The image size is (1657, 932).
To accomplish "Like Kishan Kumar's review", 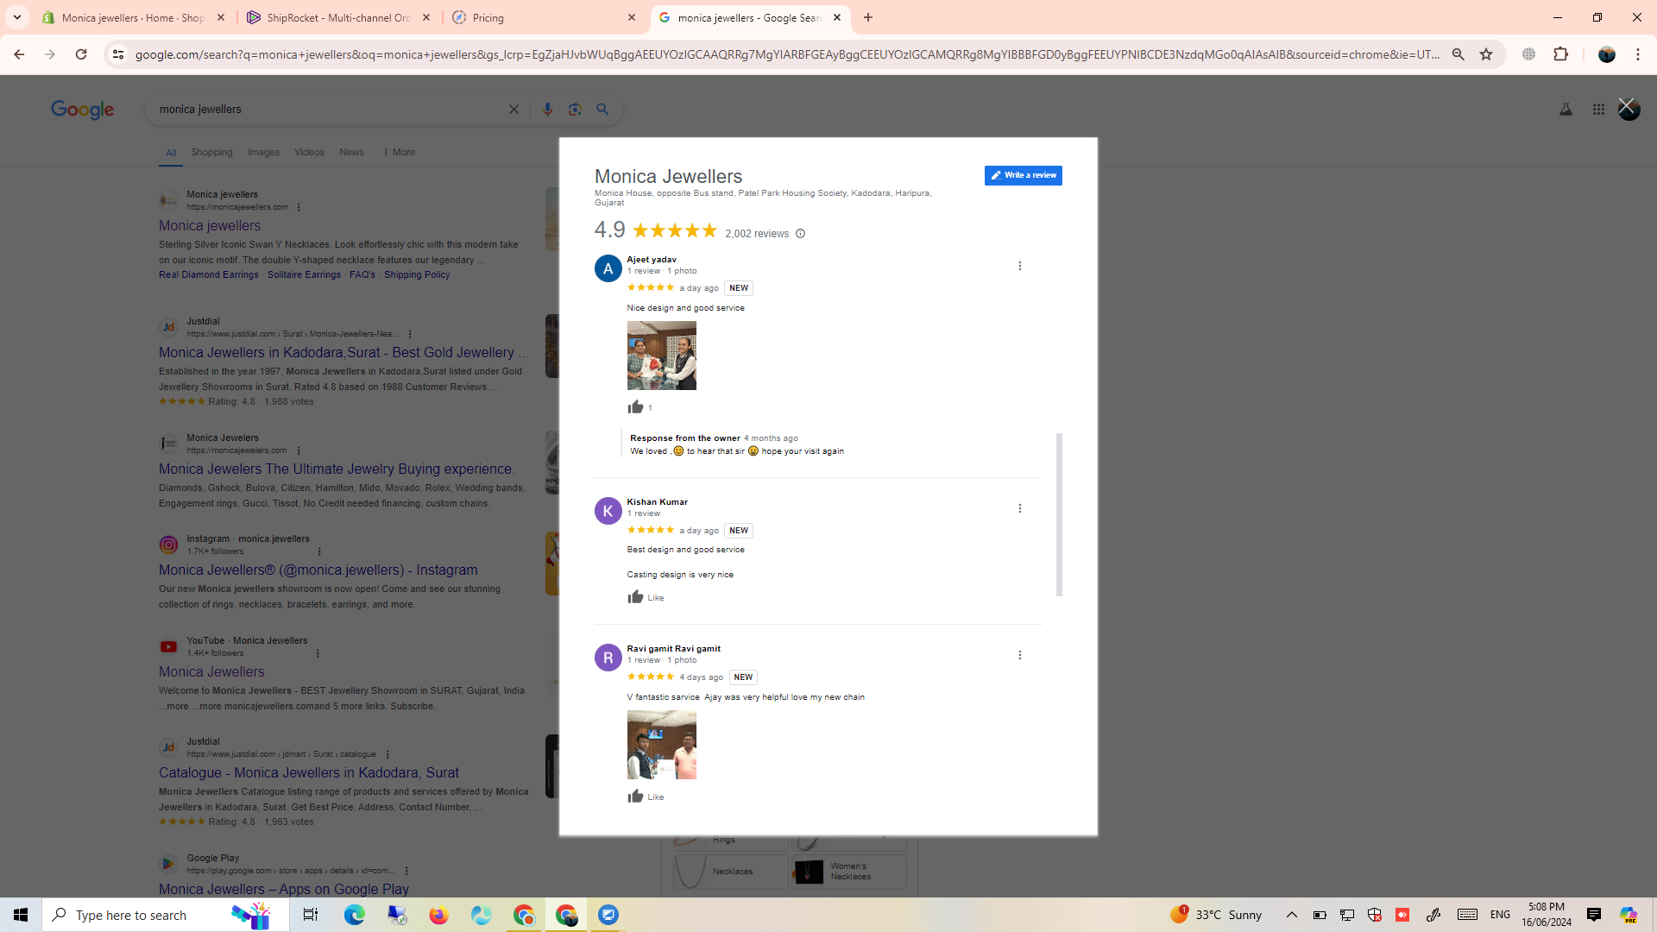I will pyautogui.click(x=635, y=597).
